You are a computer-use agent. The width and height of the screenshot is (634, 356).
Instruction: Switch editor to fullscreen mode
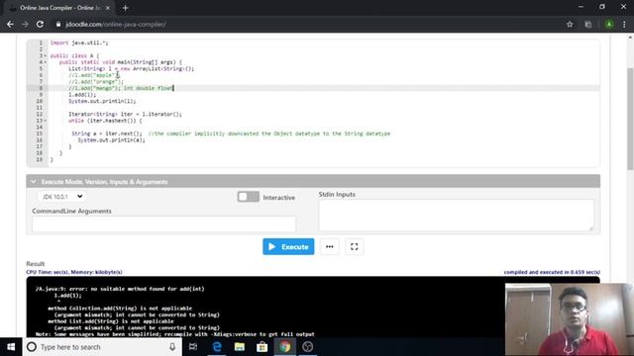355,246
